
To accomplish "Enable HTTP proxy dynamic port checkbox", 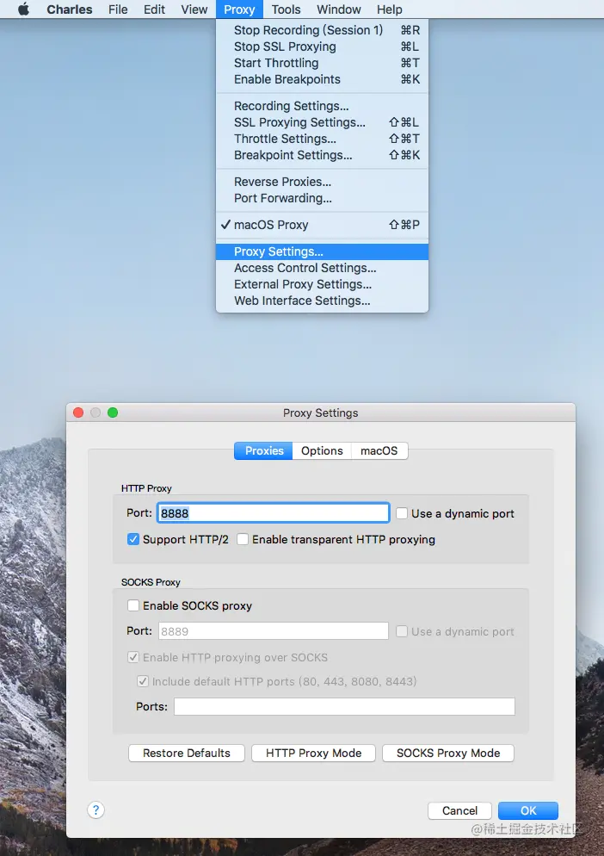I will pyautogui.click(x=402, y=513).
